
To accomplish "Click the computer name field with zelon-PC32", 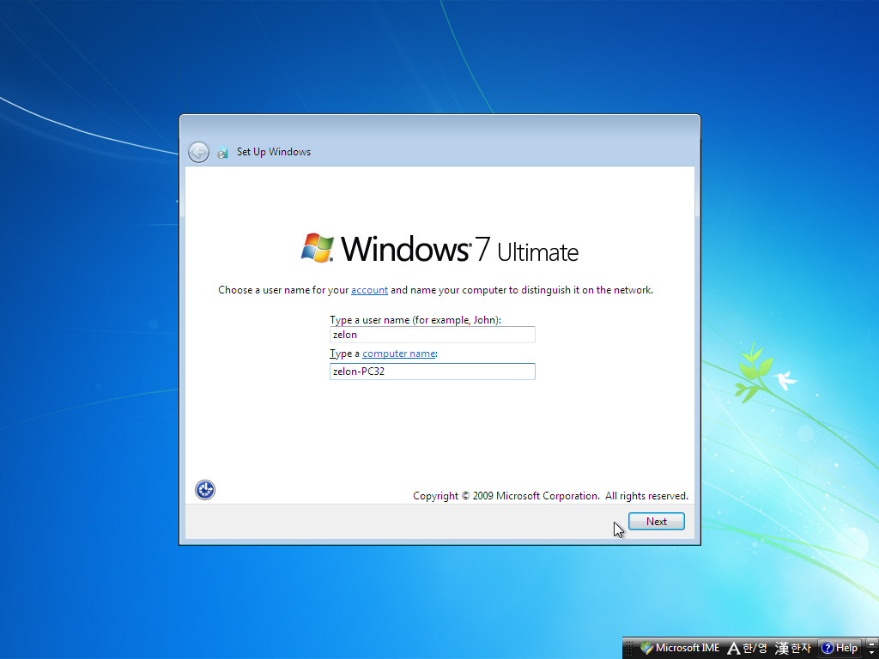I will [x=433, y=372].
